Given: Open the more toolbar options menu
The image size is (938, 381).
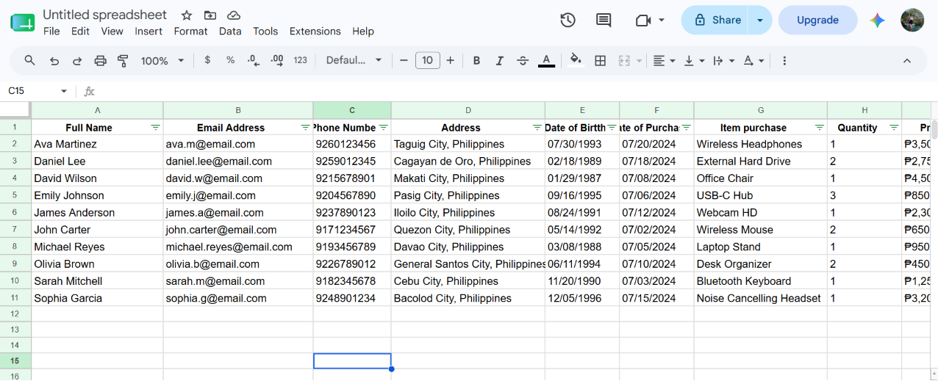Looking at the screenshot, I should (784, 60).
